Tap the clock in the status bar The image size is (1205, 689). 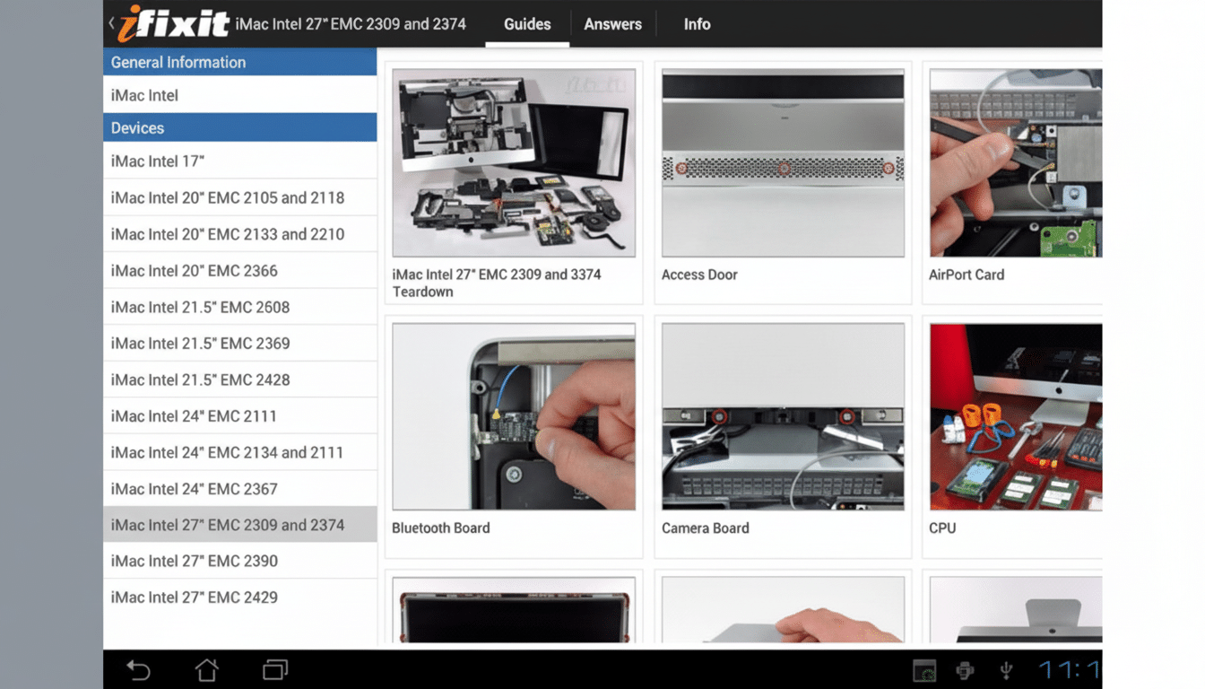(x=1067, y=668)
